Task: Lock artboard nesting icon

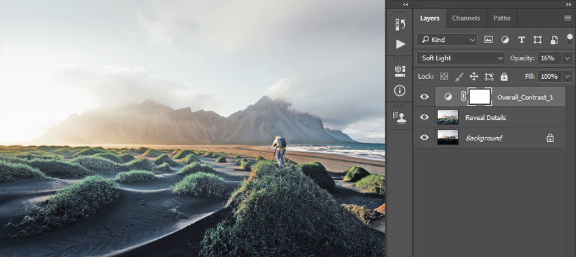Action: pos(489,76)
